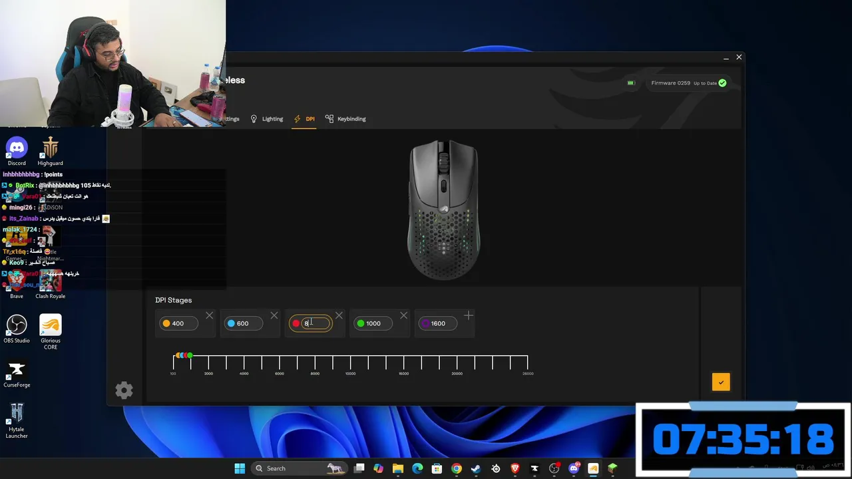Select the 1600 DPI stage value
852x479 pixels.
438,323
